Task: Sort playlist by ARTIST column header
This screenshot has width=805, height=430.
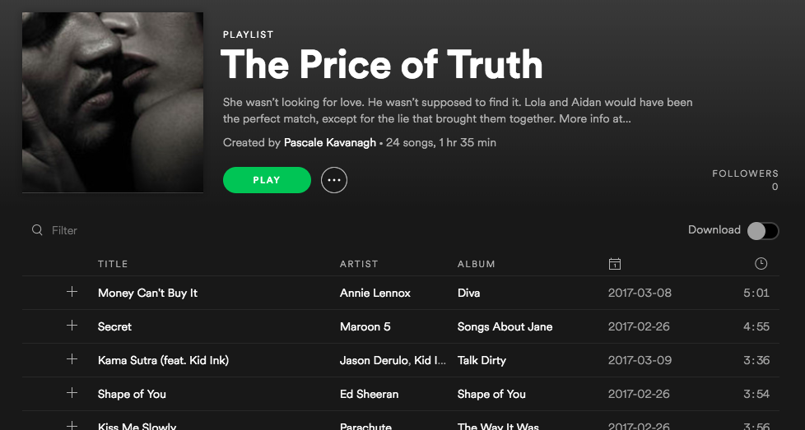Action: tap(359, 264)
